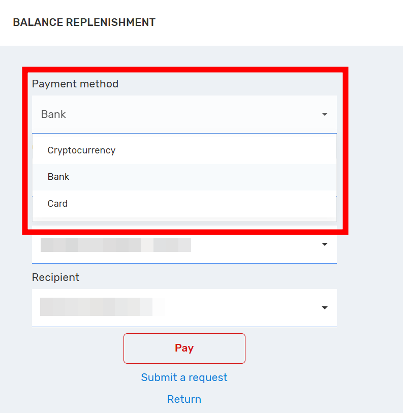Click the Balance Replenishment heading

(84, 22)
